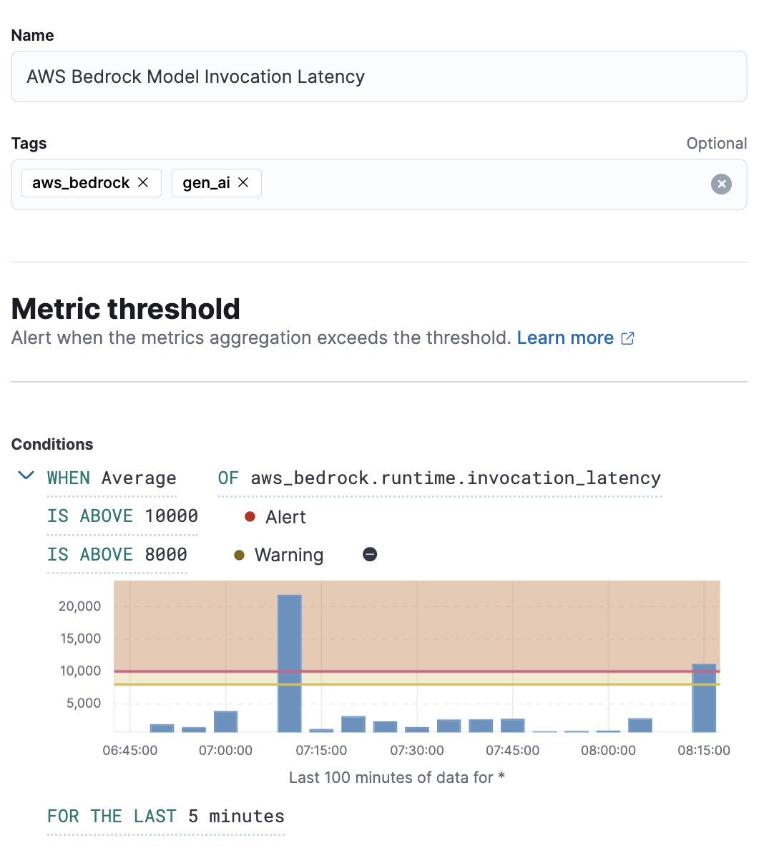Change the FOR THE LAST 5 minutes window

(x=166, y=817)
